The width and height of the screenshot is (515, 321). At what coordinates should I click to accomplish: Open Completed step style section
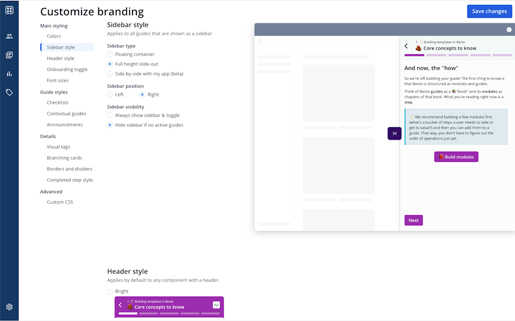(x=70, y=180)
